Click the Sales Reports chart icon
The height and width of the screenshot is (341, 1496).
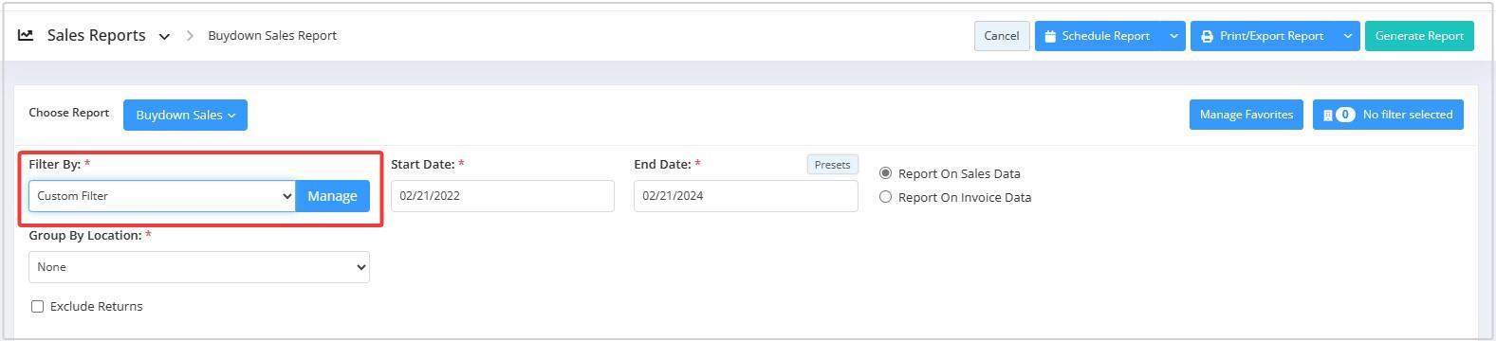coord(26,35)
